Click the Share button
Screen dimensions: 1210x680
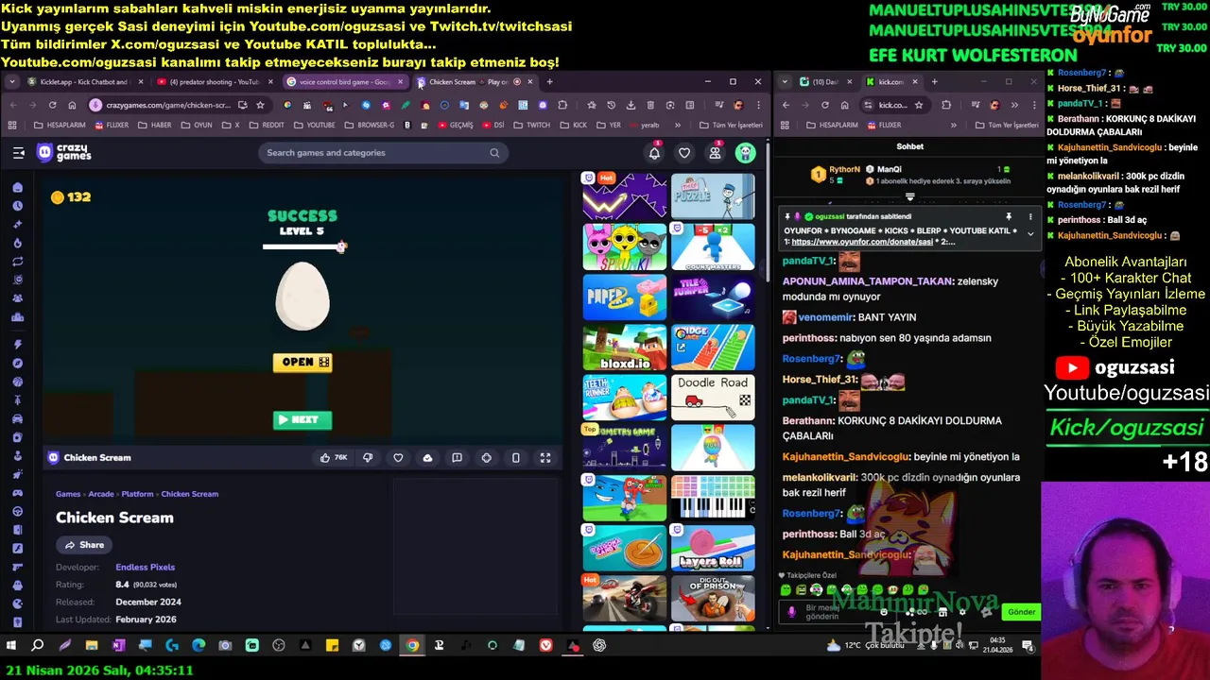pyautogui.click(x=84, y=545)
